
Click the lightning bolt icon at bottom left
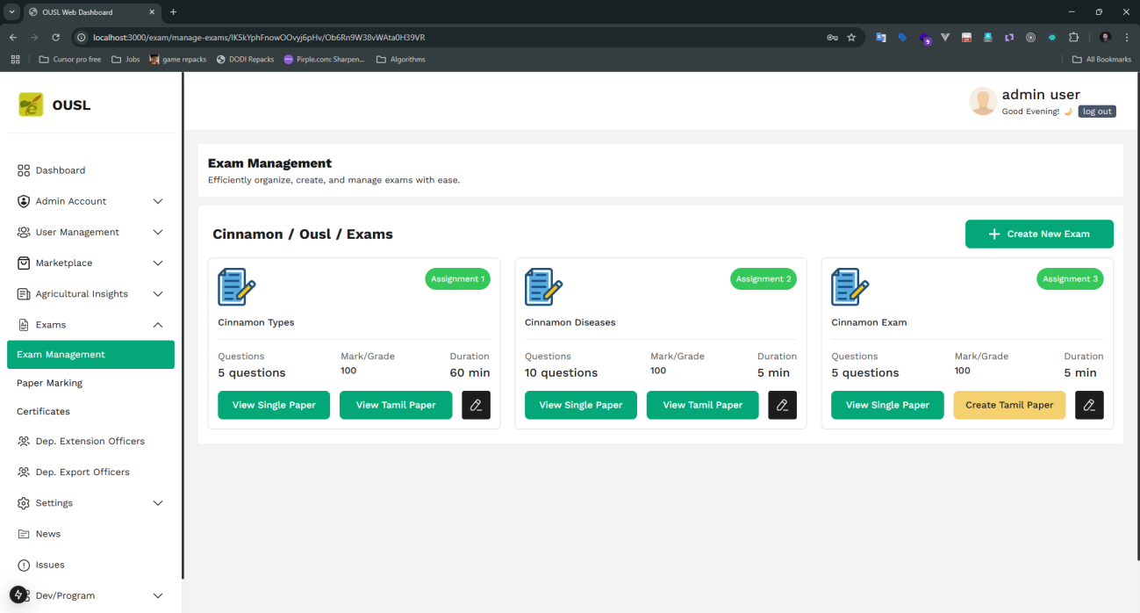(18, 595)
